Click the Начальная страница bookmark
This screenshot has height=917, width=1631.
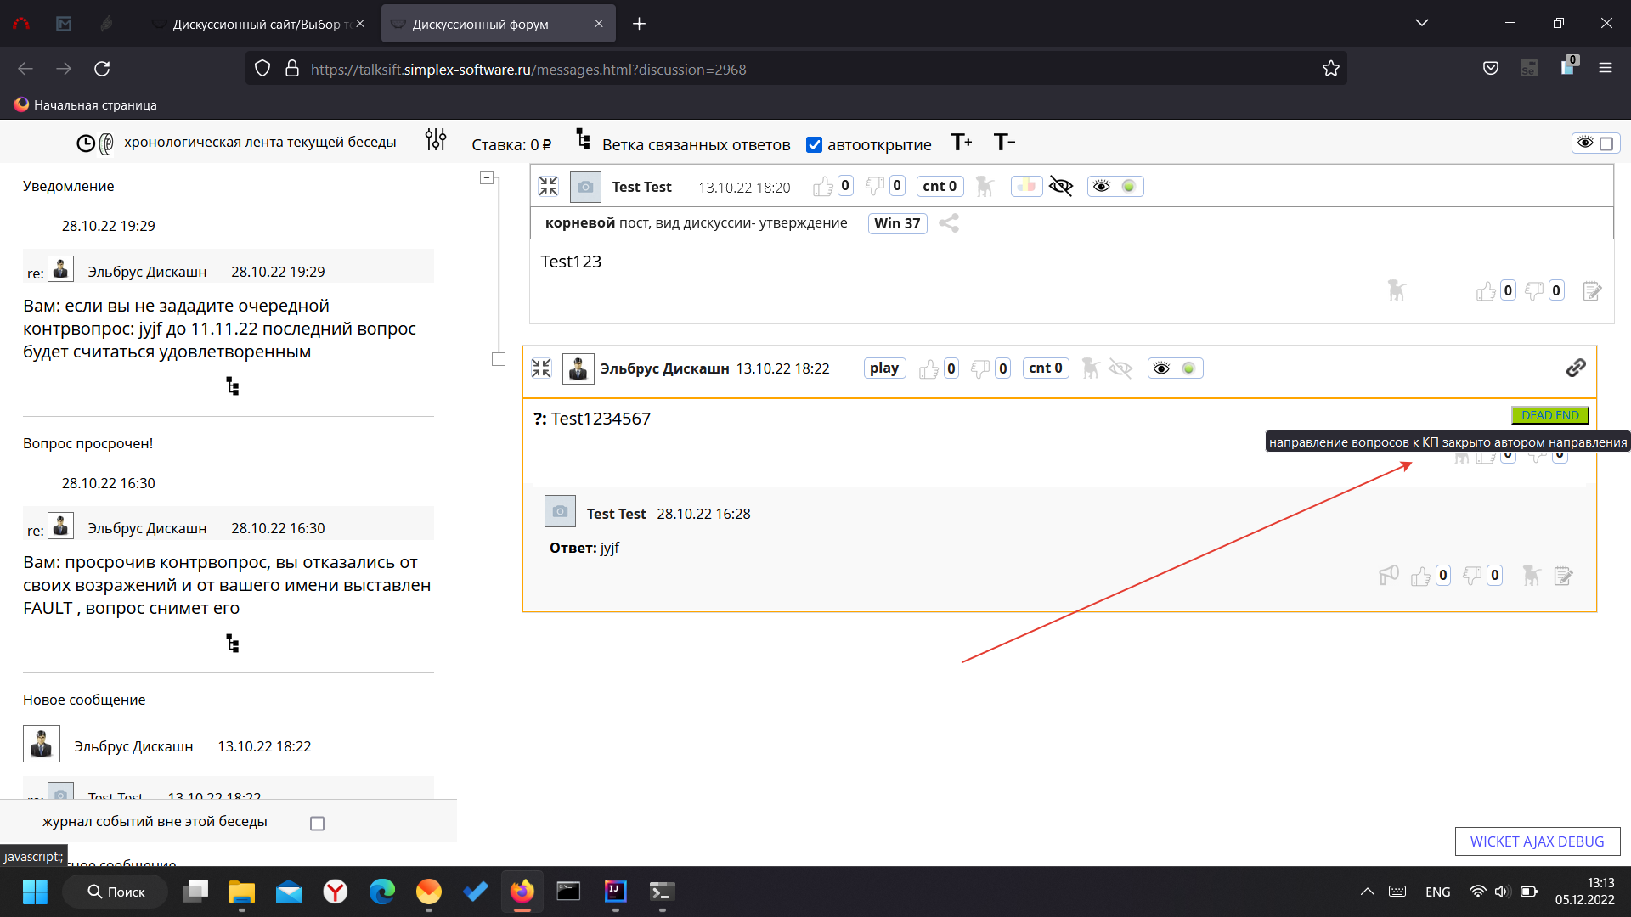(x=85, y=105)
